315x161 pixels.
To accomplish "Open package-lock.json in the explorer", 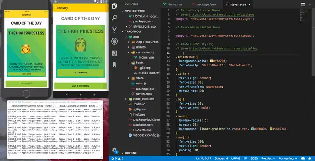I will tap(147, 119).
